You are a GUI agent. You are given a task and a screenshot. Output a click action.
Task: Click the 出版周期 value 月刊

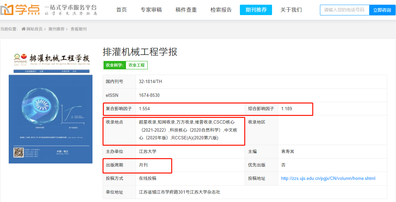point(143,165)
